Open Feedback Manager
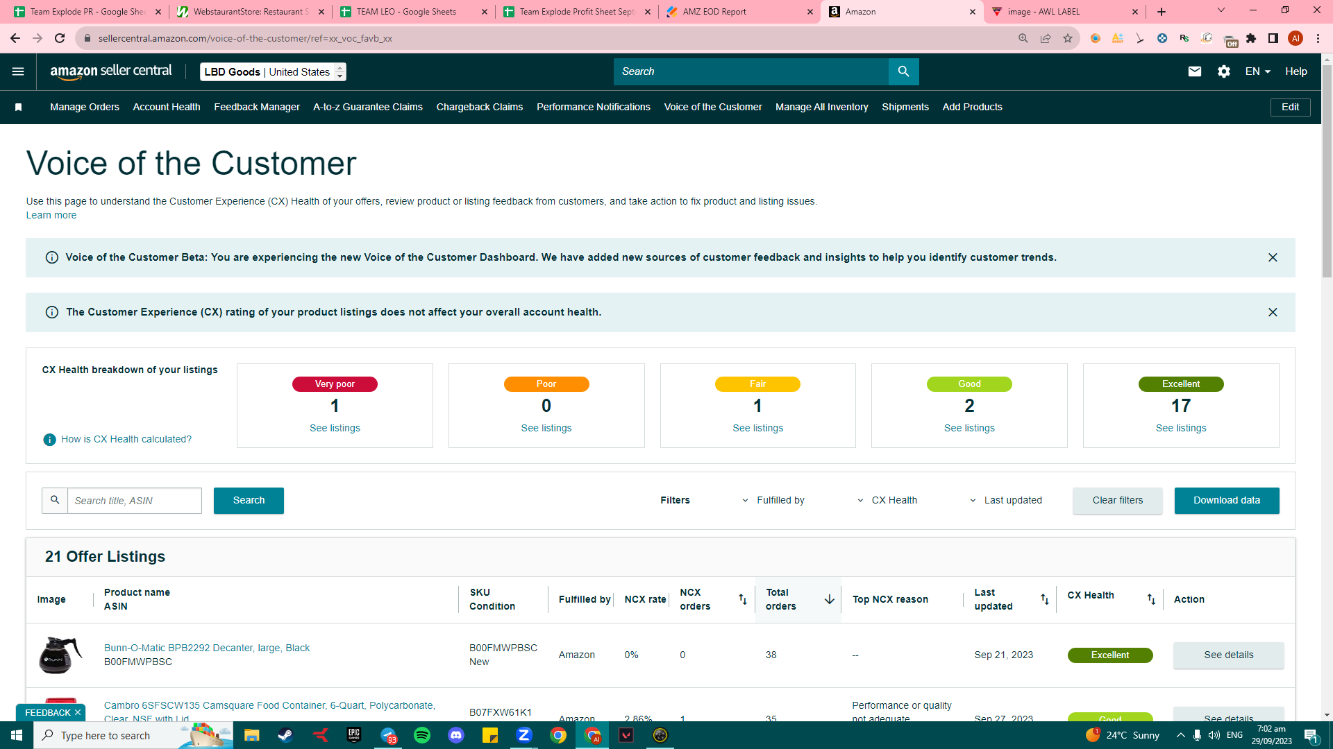Screen dimensions: 1333x749 [x=257, y=107]
